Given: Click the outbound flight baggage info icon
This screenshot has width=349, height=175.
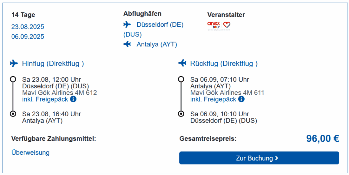Looking at the screenshot, I should (73, 99).
